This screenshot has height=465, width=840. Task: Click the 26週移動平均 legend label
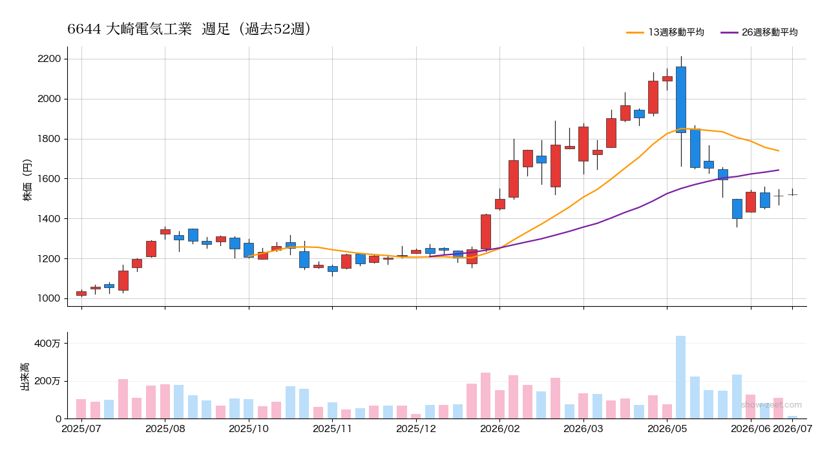click(770, 32)
